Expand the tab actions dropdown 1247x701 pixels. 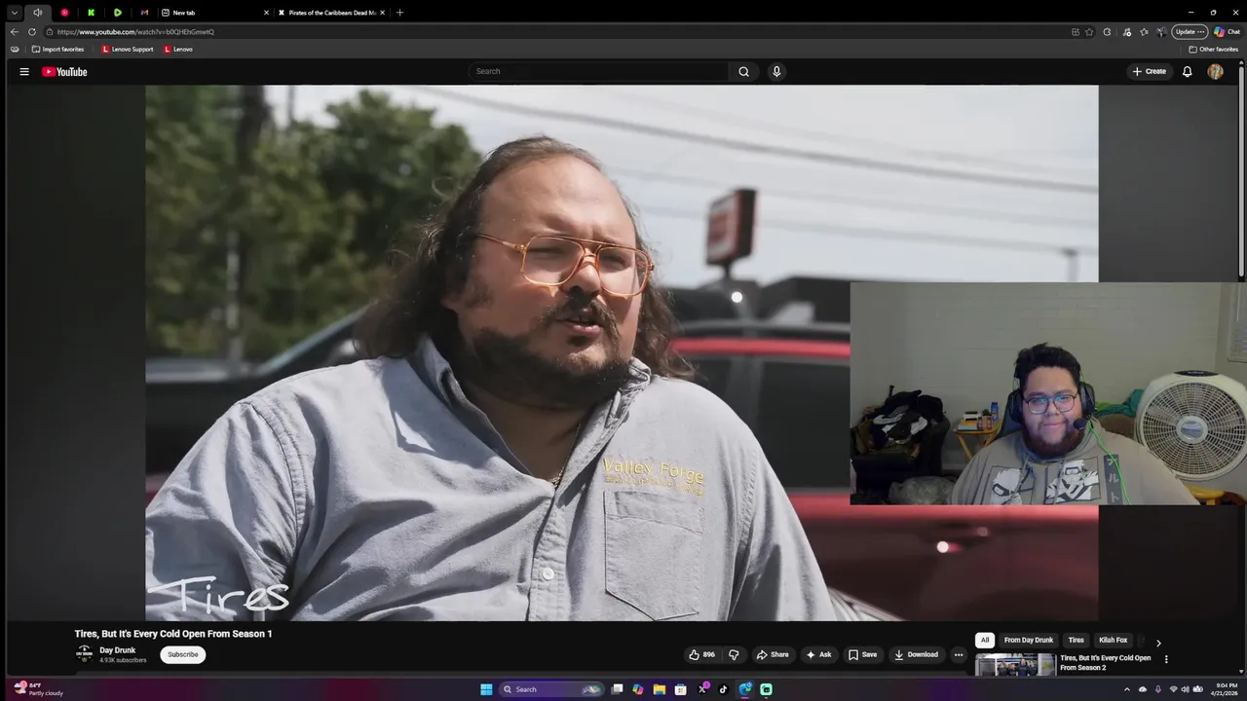14,13
